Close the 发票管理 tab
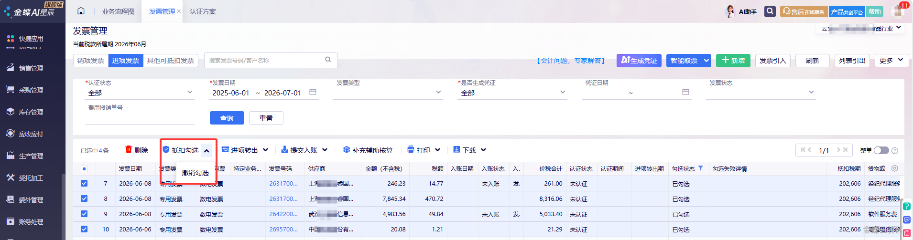This screenshot has width=913, height=240. [x=179, y=11]
